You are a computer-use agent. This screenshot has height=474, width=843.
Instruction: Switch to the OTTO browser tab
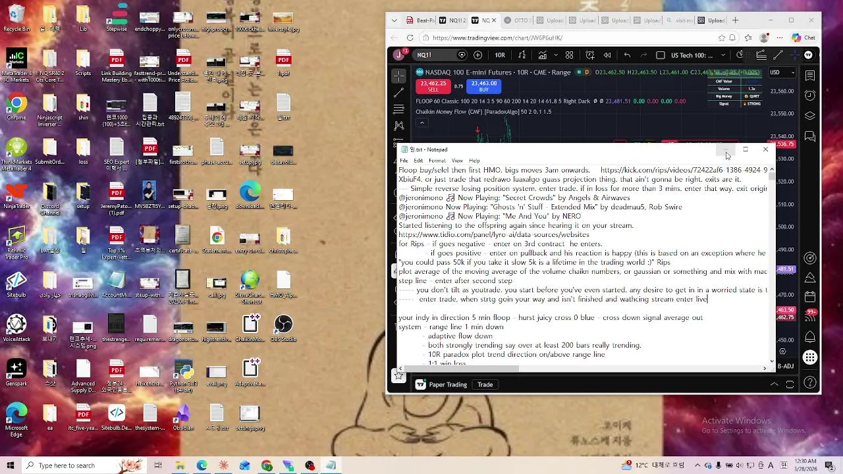coord(516,20)
